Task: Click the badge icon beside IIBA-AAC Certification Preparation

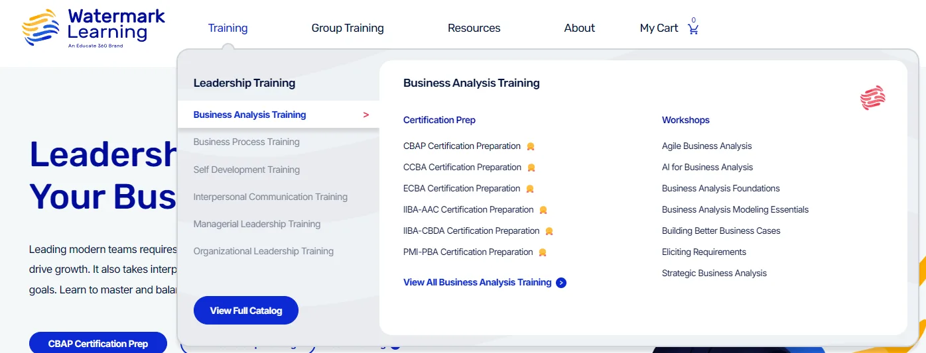Action: click(543, 210)
